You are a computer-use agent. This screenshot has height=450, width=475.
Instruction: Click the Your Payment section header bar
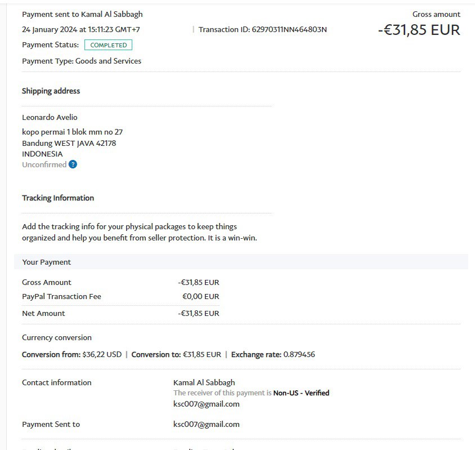[x=241, y=262]
